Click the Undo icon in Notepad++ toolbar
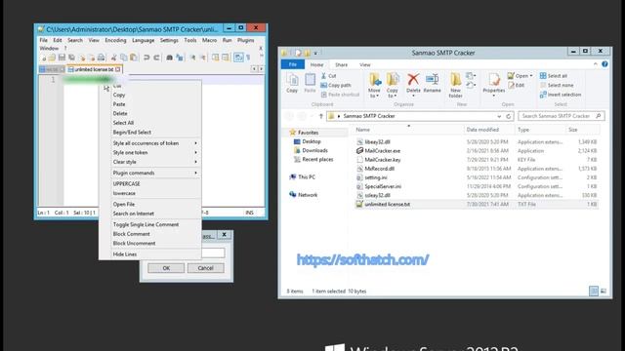 (x=146, y=58)
